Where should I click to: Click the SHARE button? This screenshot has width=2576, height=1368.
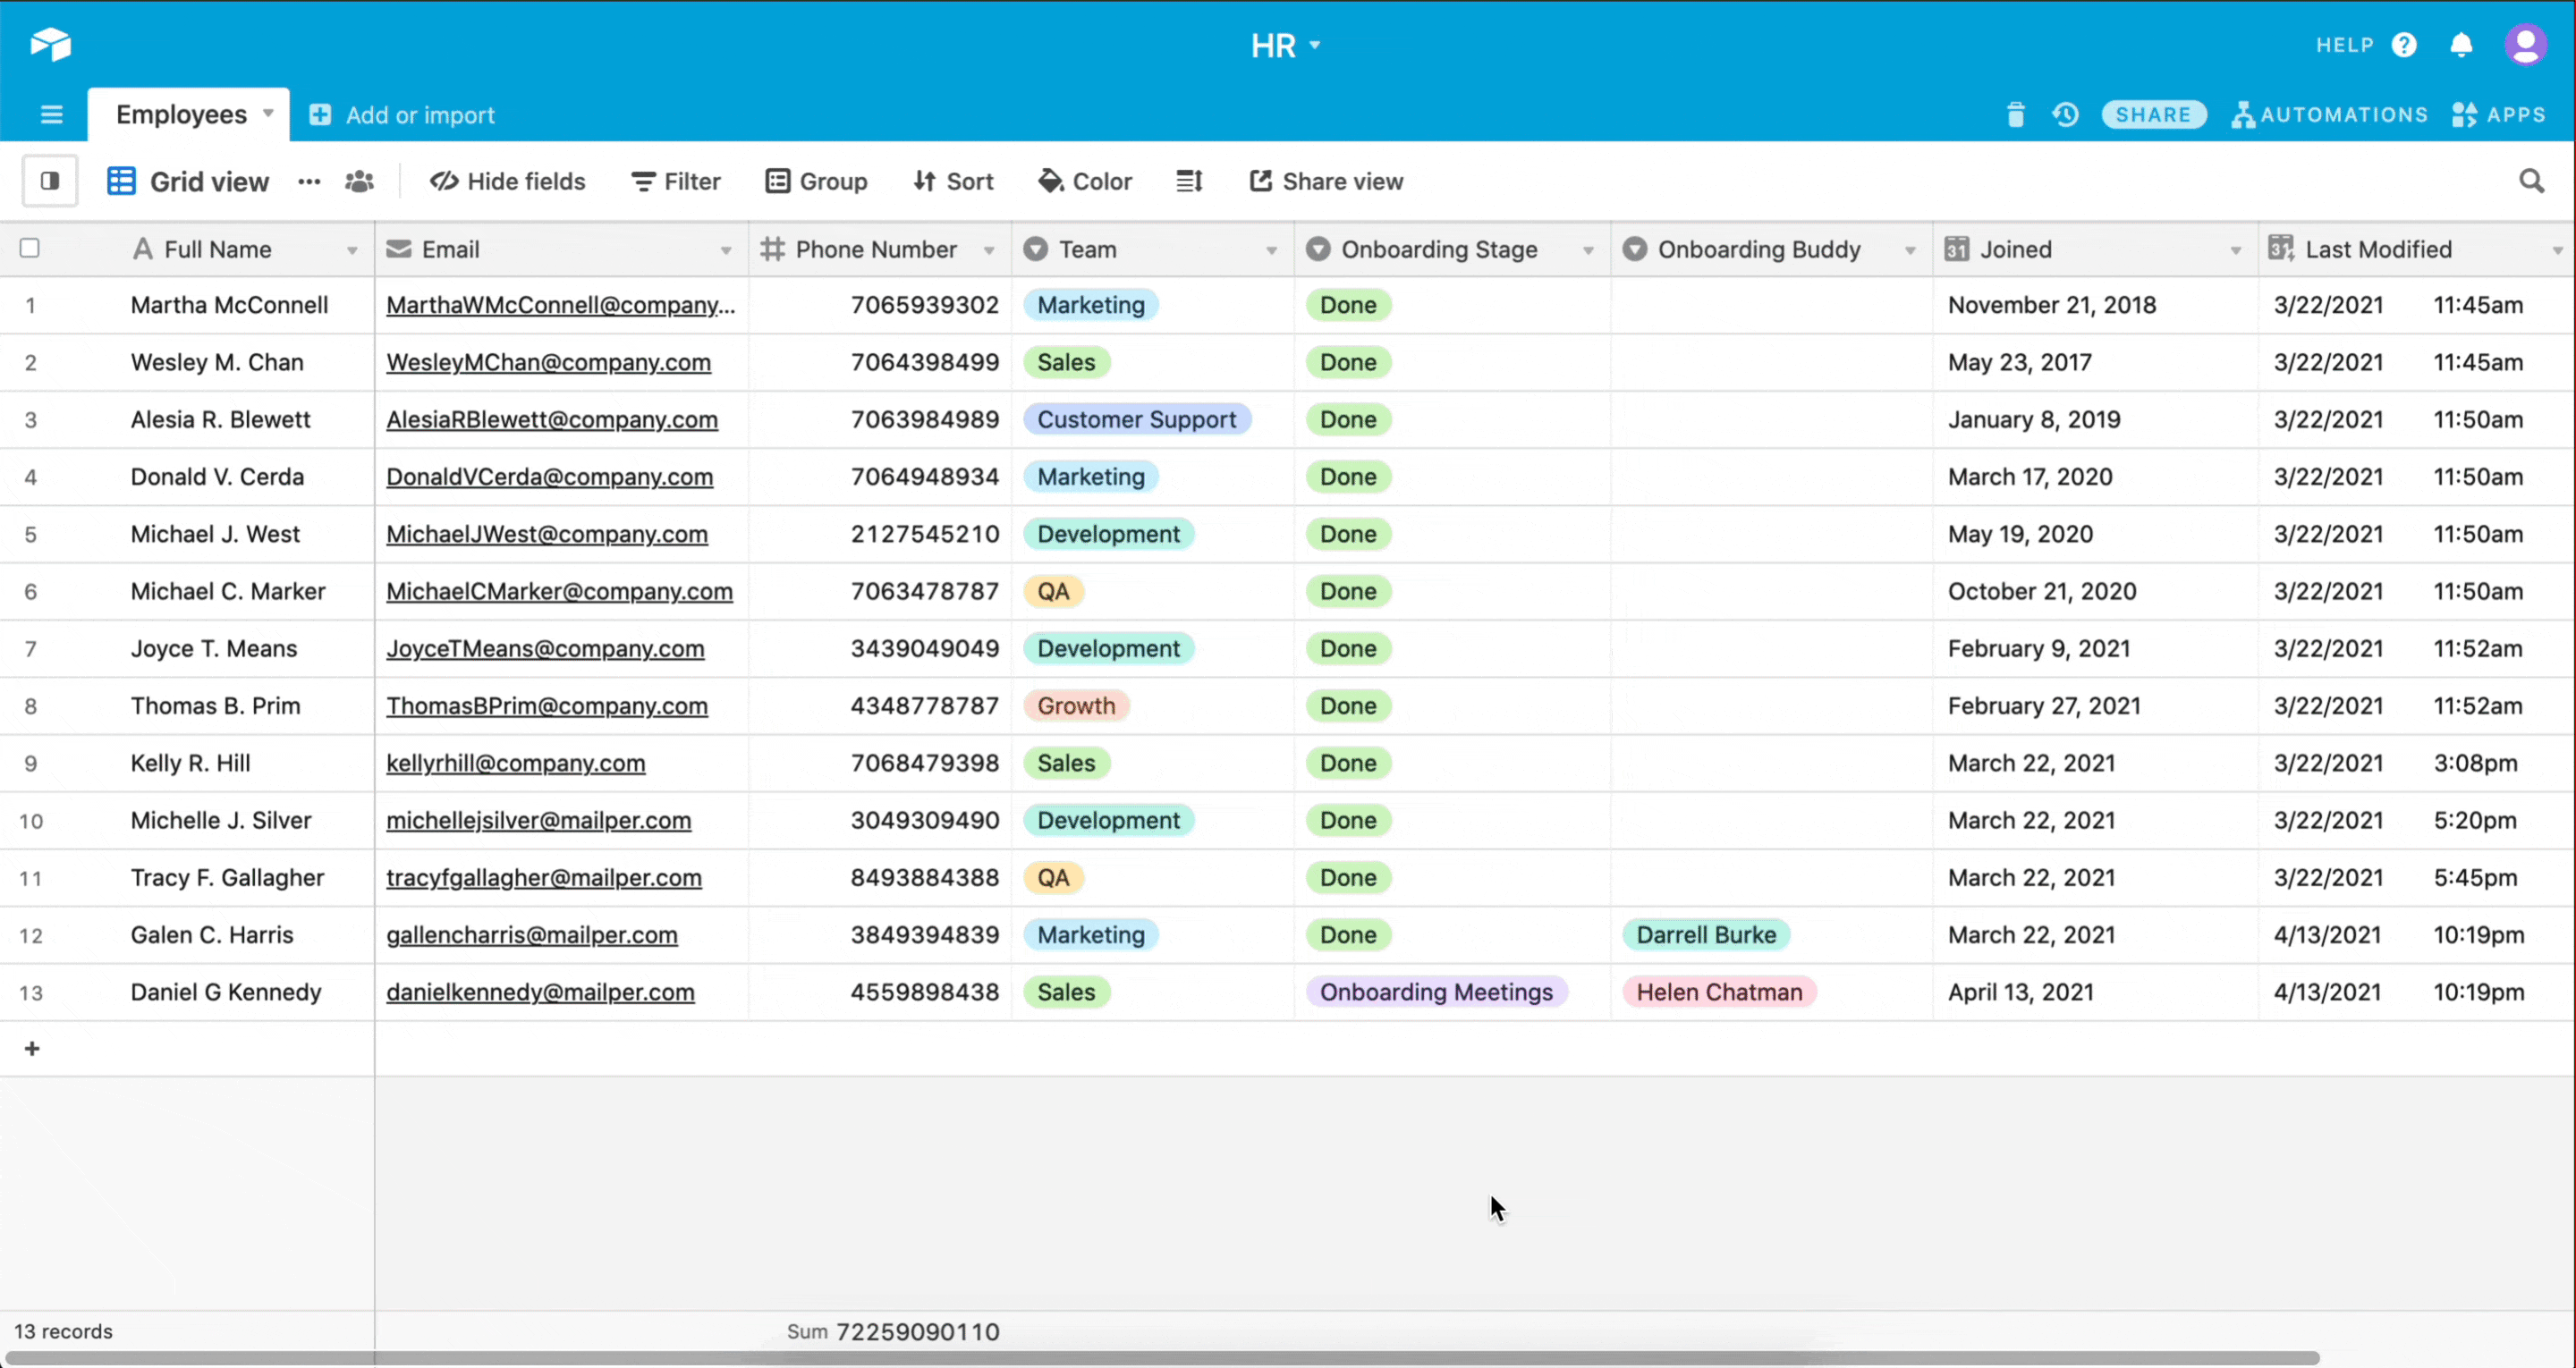(x=2153, y=115)
